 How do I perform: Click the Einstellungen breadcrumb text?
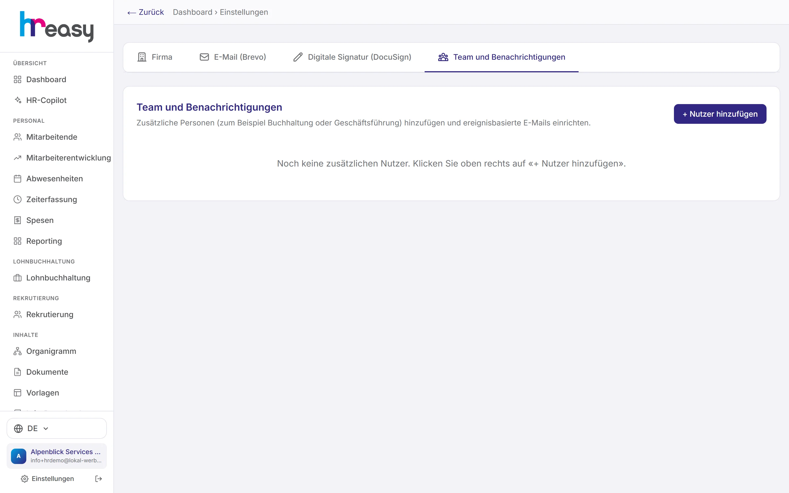[244, 12]
